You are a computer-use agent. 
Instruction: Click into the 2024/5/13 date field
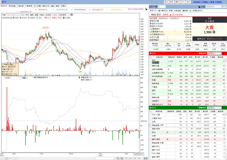pyautogui.click(x=211, y=7)
